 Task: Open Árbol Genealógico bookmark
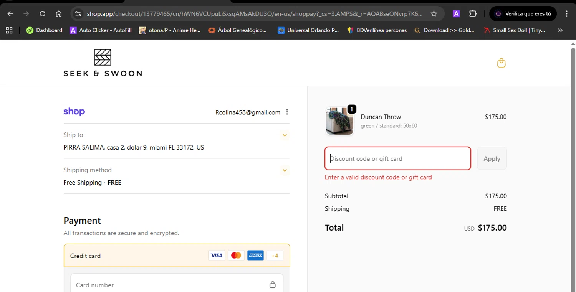point(237,30)
